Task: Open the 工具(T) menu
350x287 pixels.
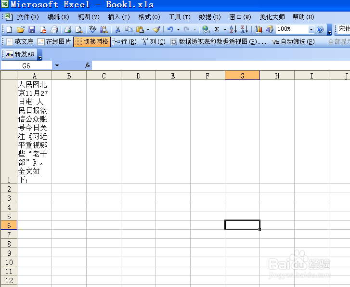Action: 180,17
